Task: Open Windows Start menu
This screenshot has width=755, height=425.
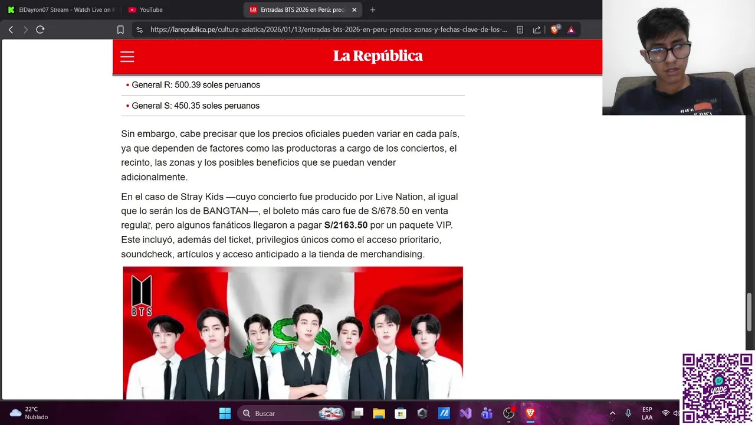Action: pyautogui.click(x=225, y=413)
